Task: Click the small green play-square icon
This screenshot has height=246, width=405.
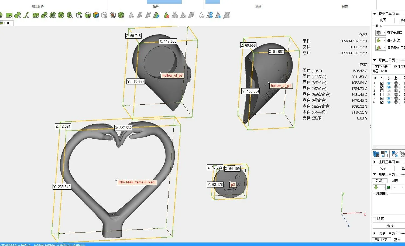Action: tap(388, 187)
